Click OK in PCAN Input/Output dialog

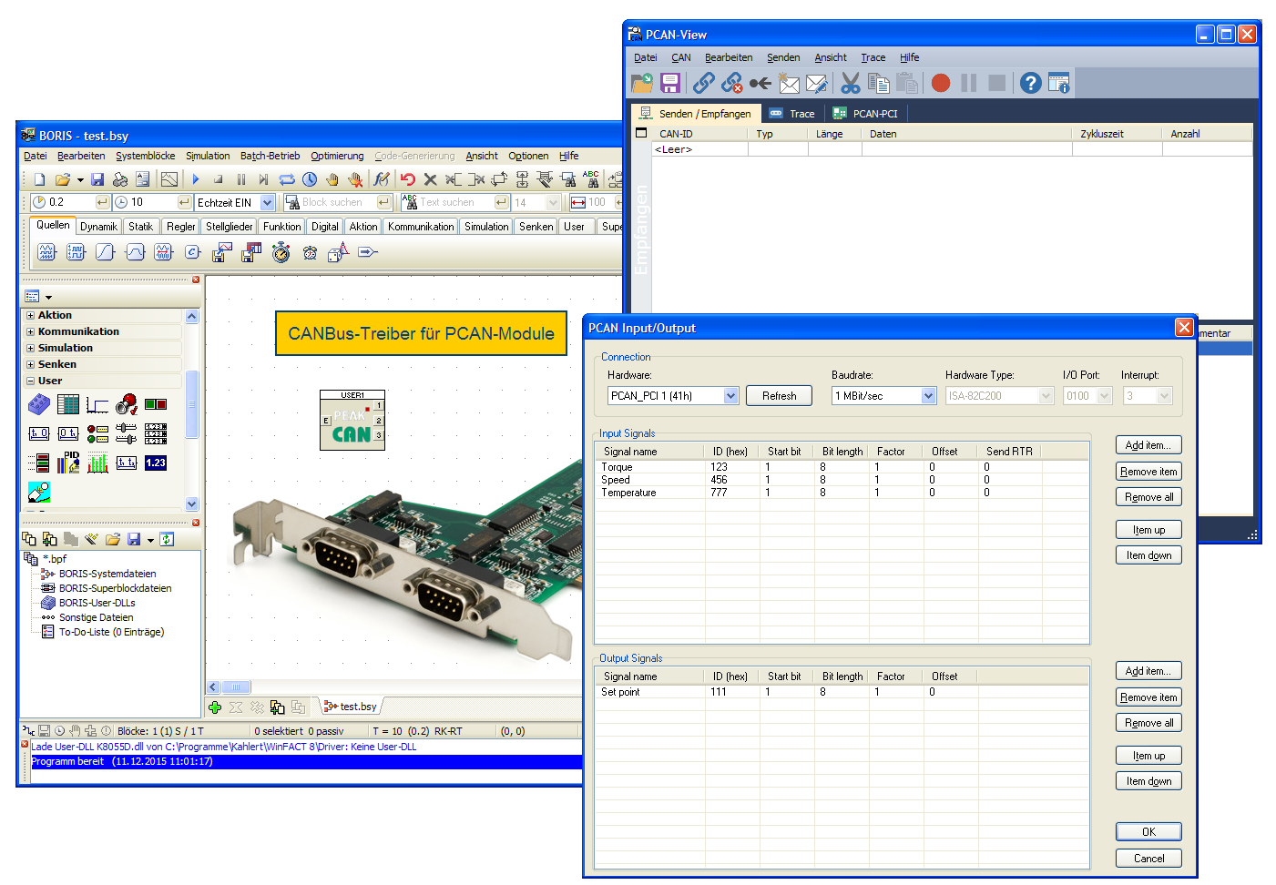click(x=1148, y=832)
